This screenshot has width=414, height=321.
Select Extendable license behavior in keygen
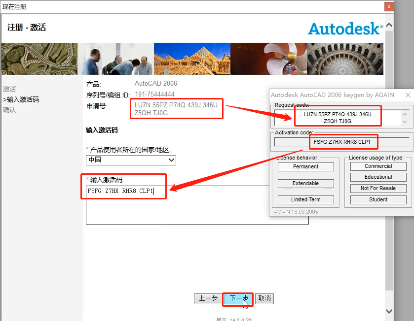(306, 184)
